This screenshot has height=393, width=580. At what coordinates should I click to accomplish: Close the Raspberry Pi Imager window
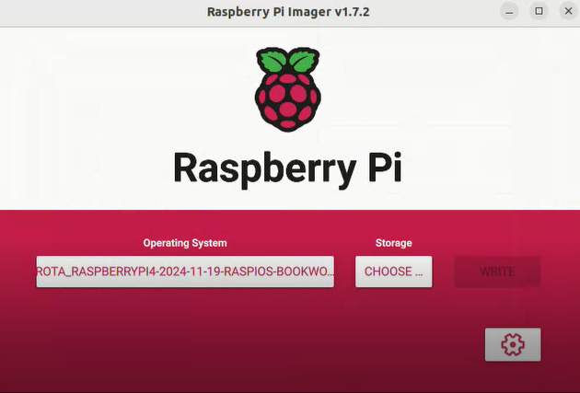click(x=564, y=11)
